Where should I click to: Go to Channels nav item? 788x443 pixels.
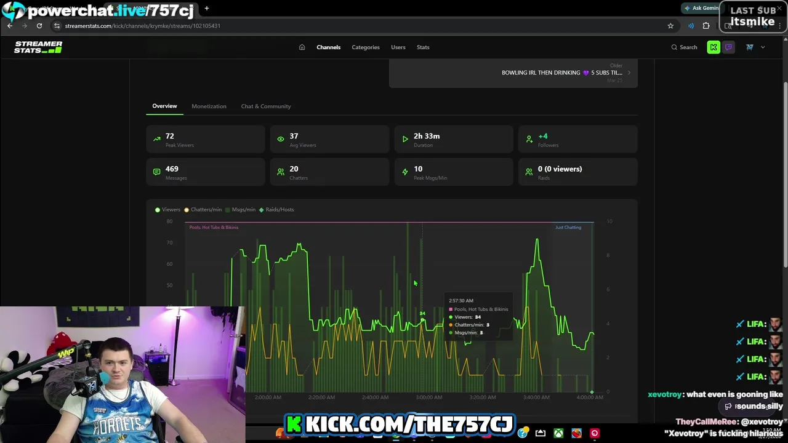328,47
